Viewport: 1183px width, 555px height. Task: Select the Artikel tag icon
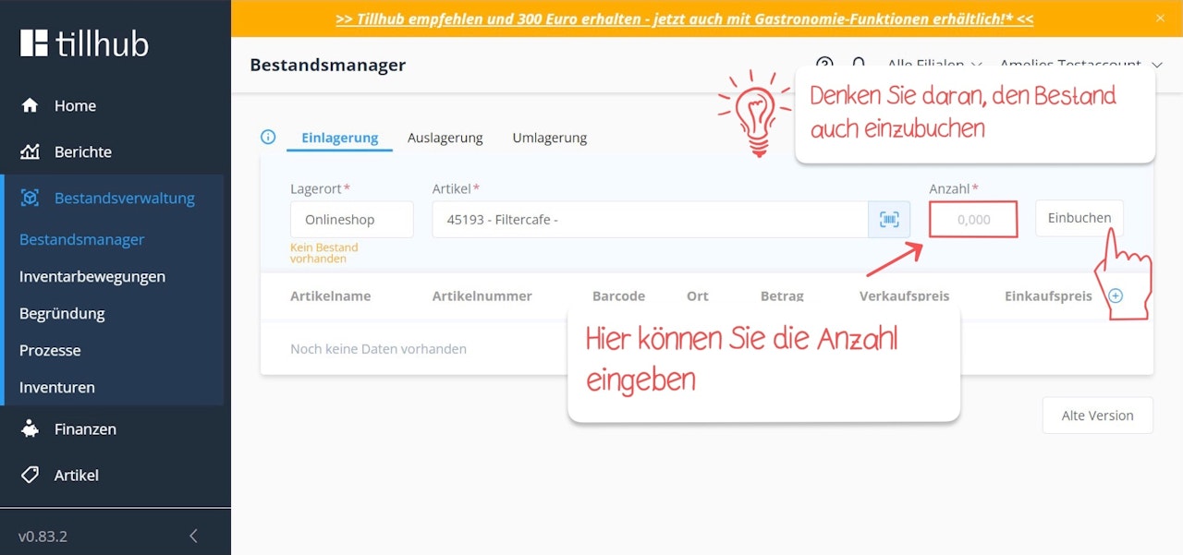30,475
